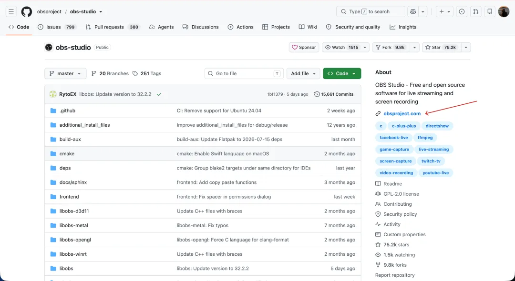The width and height of the screenshot is (515, 281).
Task: Open the Projects tab
Action: (276, 27)
